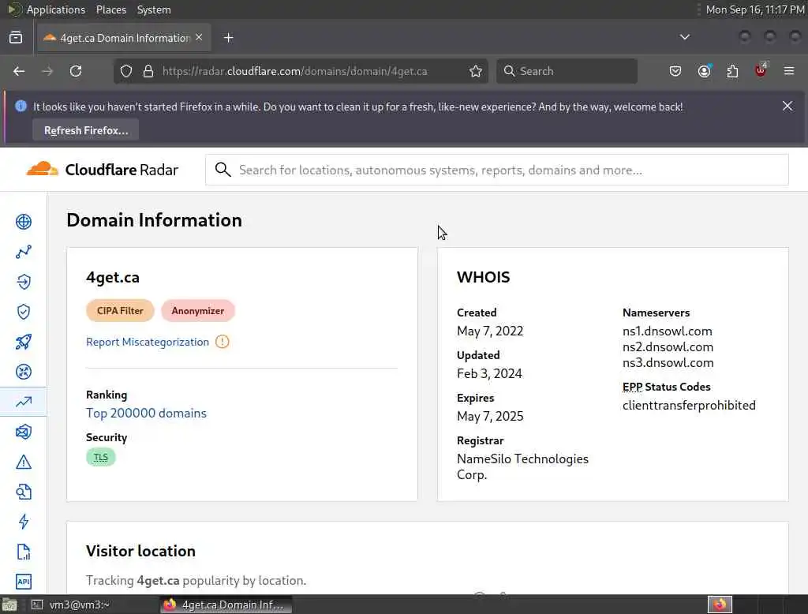
Task: Expand the list all tabs dropdown
Action: pos(685,37)
